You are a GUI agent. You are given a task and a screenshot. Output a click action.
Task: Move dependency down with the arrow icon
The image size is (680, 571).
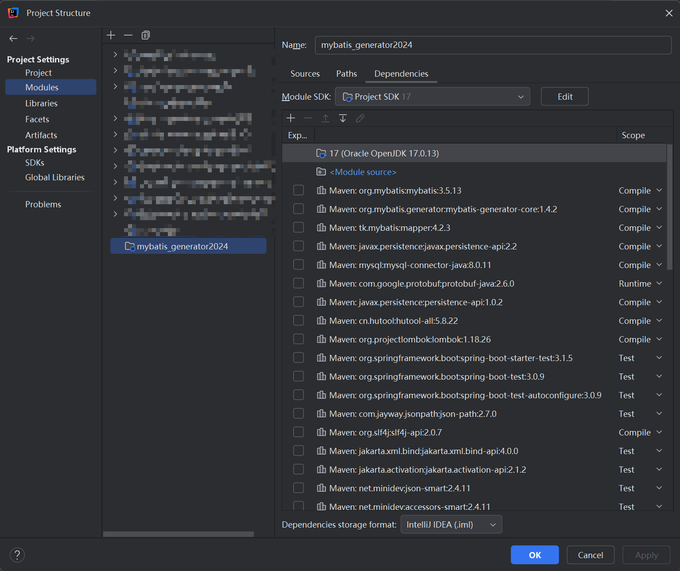point(343,118)
